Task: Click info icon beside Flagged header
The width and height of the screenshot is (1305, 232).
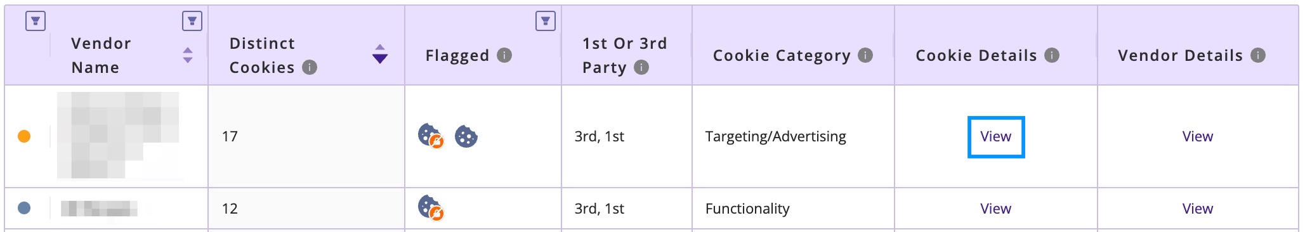Action: click(x=504, y=55)
